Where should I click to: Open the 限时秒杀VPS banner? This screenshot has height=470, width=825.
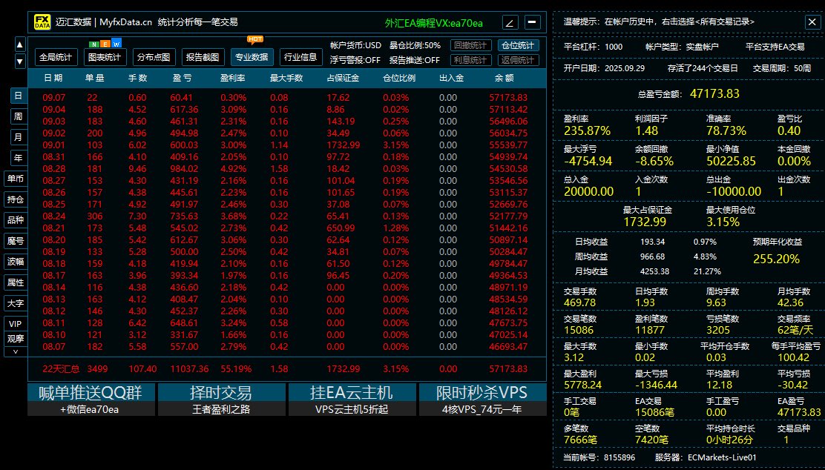(482, 400)
